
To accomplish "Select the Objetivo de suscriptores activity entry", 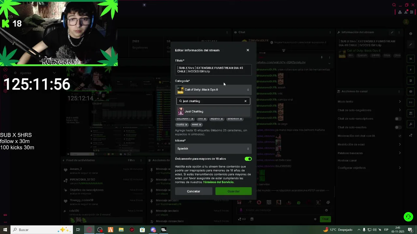I will click(x=103, y=191).
